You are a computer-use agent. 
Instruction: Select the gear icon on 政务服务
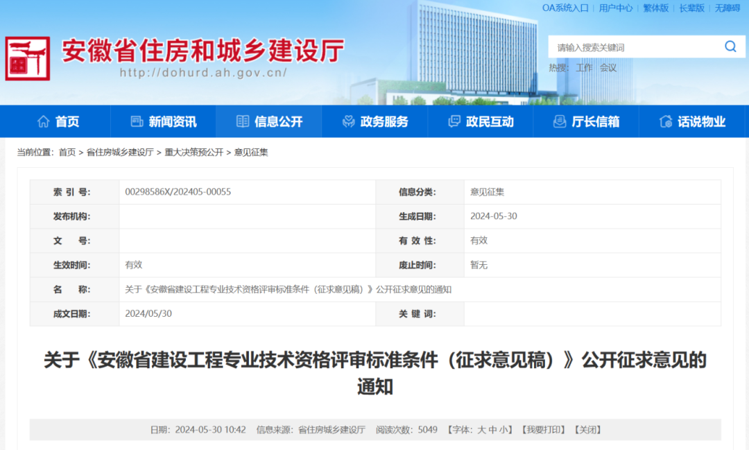pyautogui.click(x=347, y=121)
